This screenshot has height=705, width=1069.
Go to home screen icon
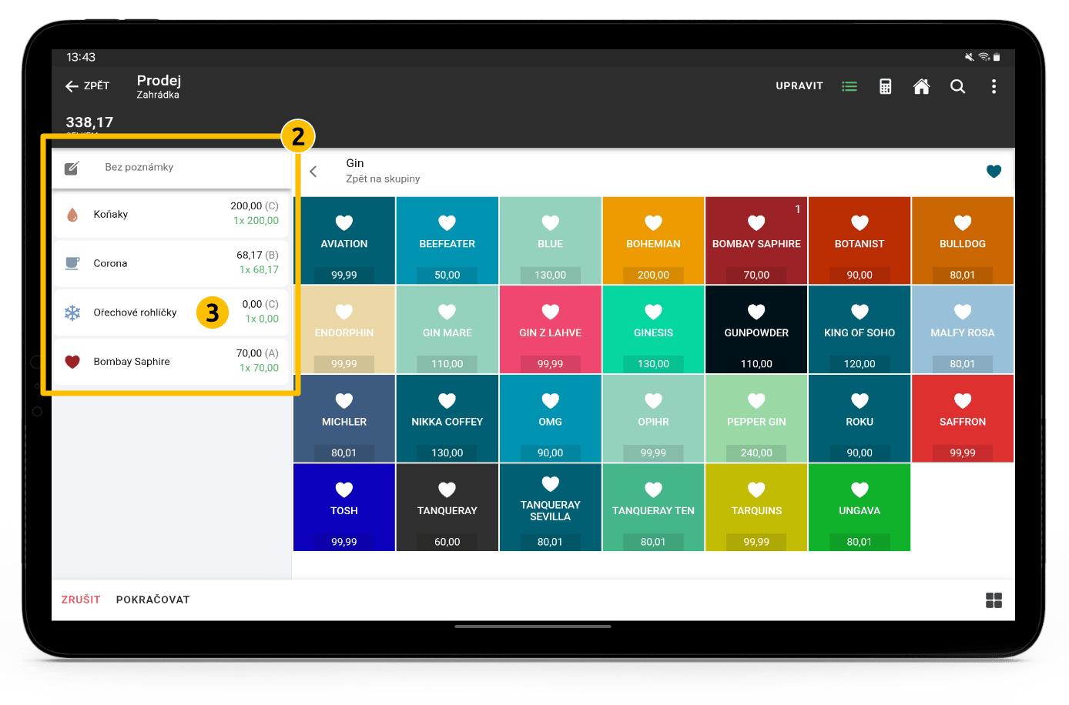tap(921, 86)
